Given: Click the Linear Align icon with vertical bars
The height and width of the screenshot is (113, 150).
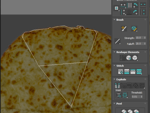Looking at the screenshot, I should [129, 5].
